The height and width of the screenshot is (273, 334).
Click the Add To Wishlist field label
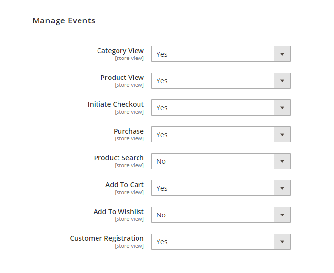pyautogui.click(x=118, y=212)
